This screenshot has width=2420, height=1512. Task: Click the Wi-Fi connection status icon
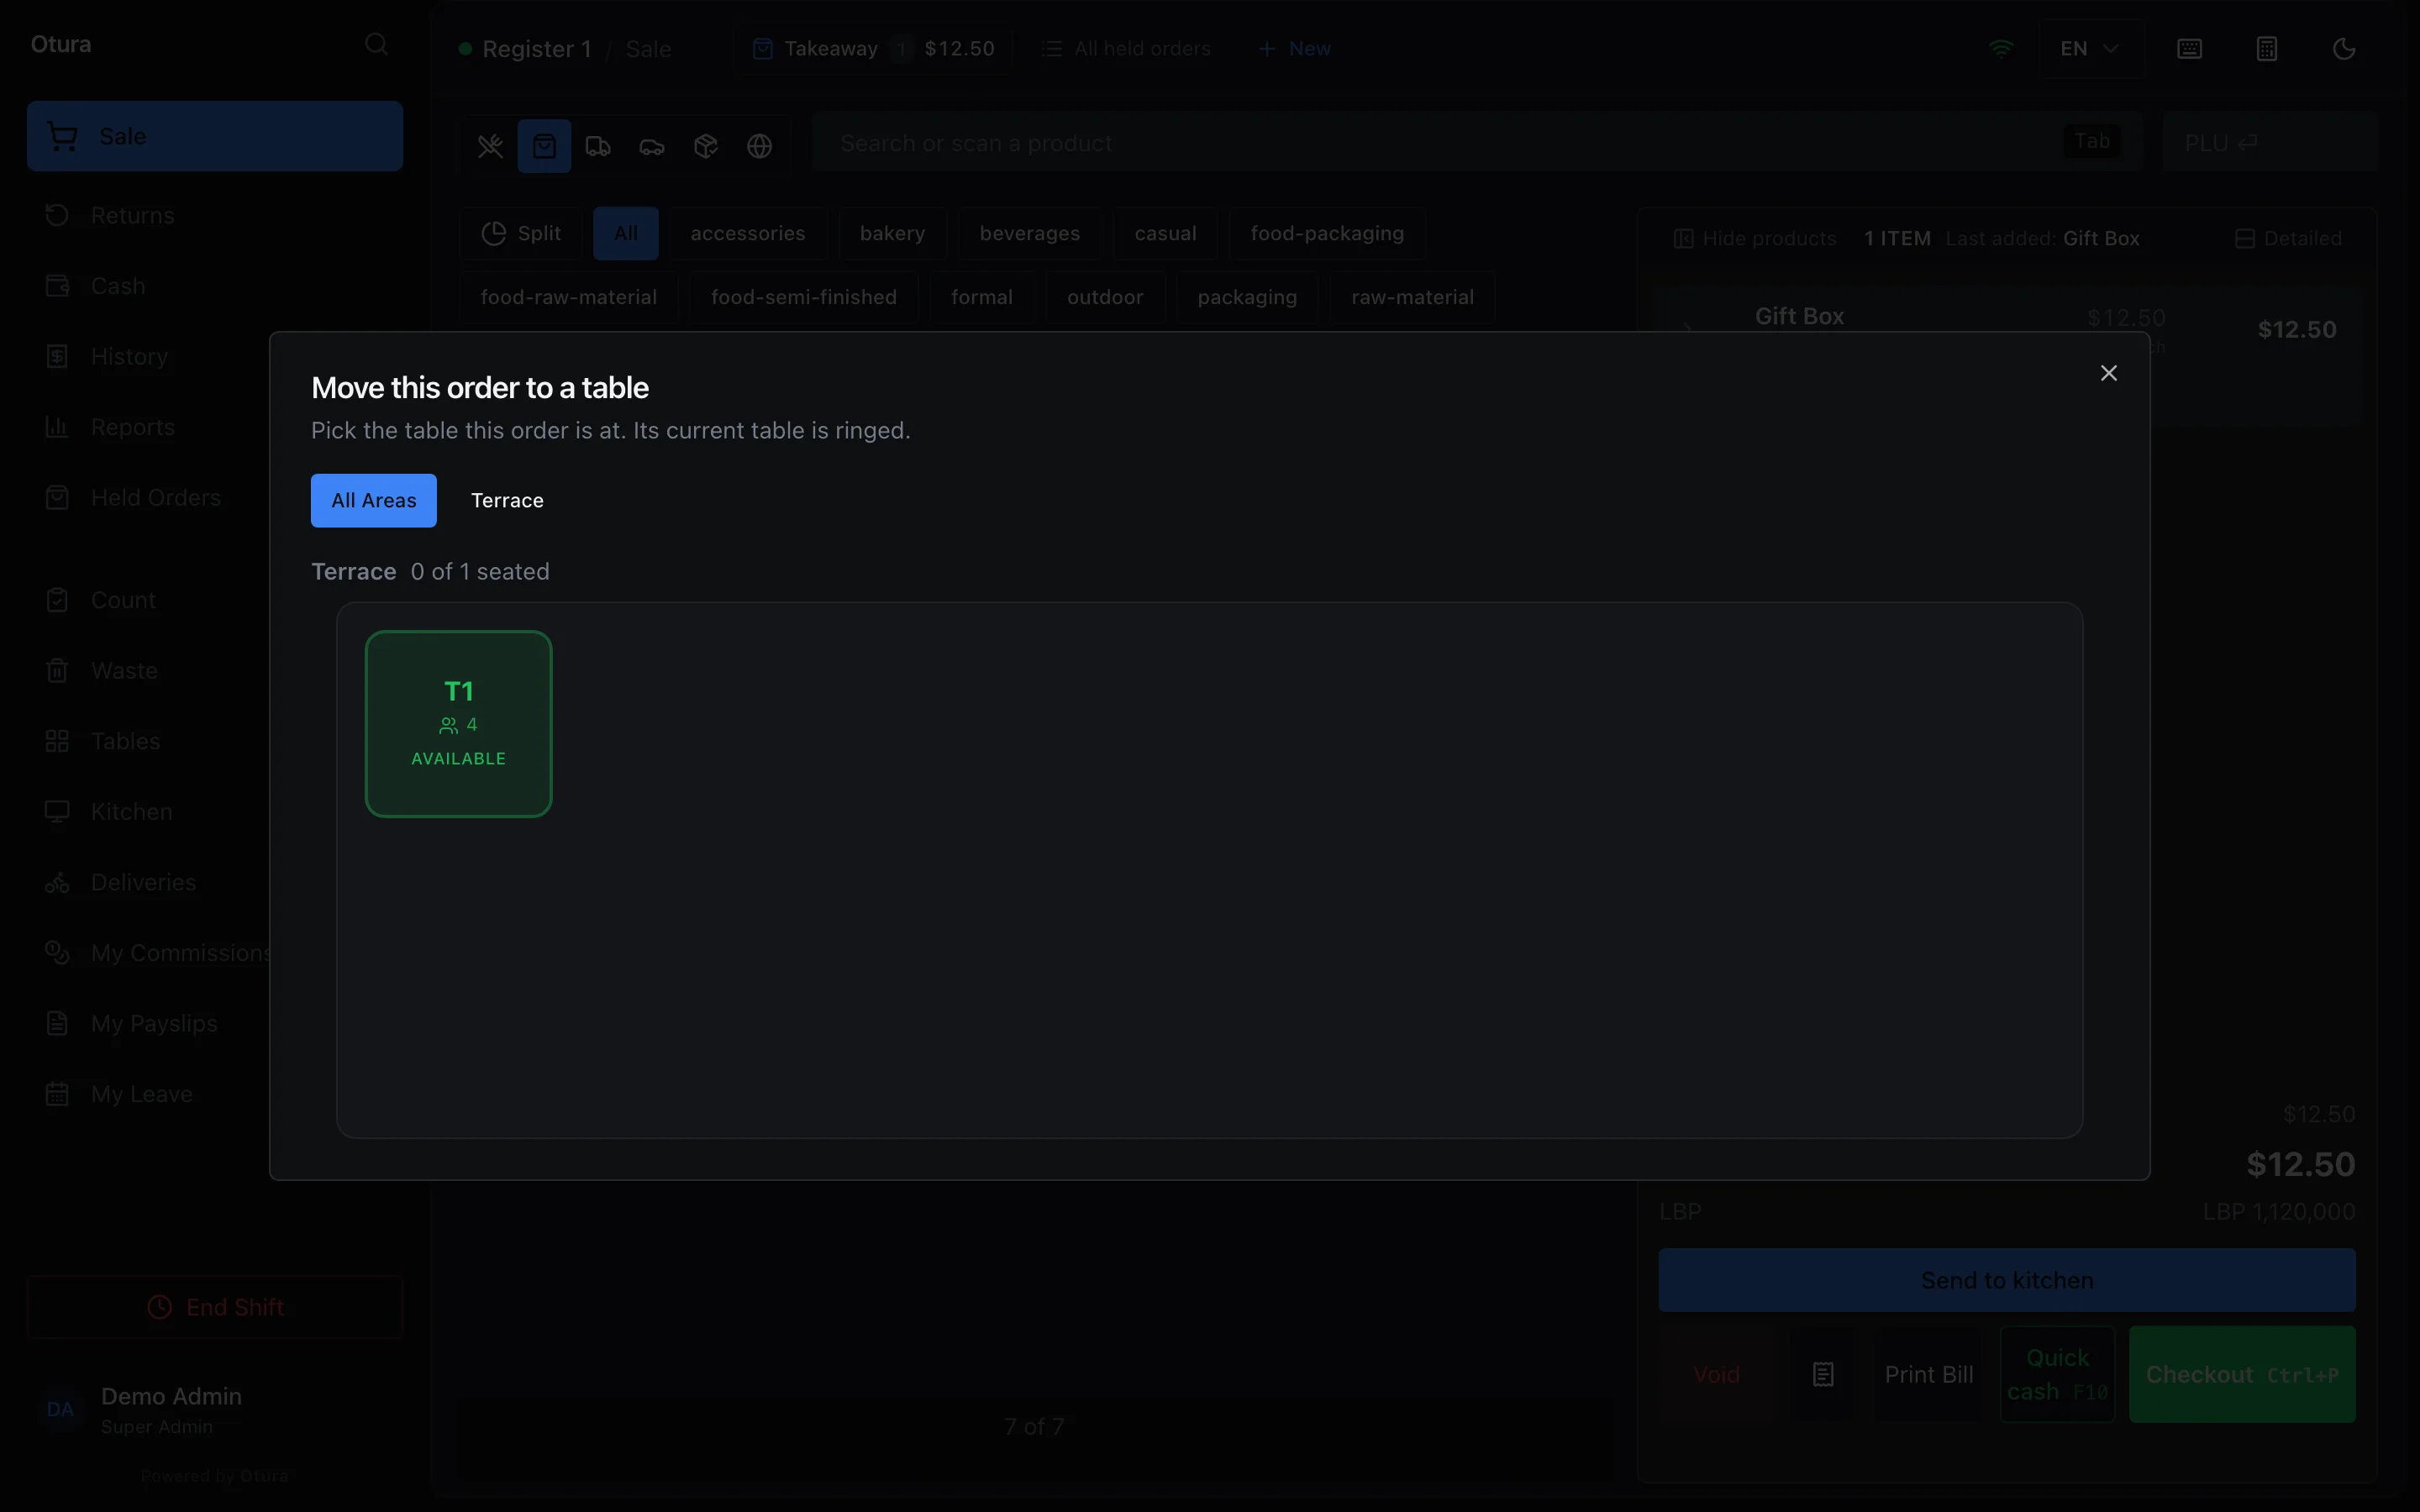tap(2001, 48)
